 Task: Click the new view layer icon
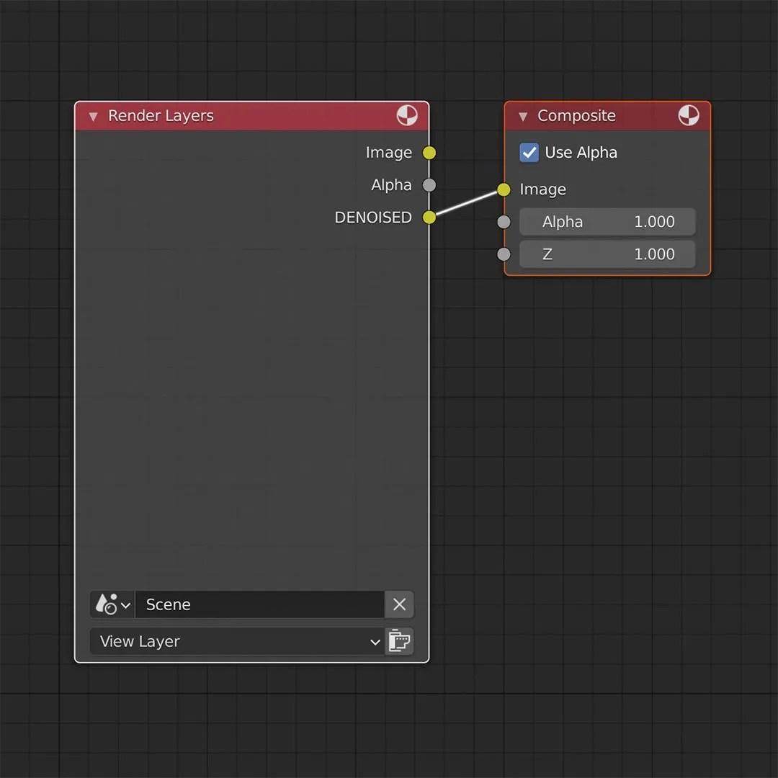(x=399, y=641)
